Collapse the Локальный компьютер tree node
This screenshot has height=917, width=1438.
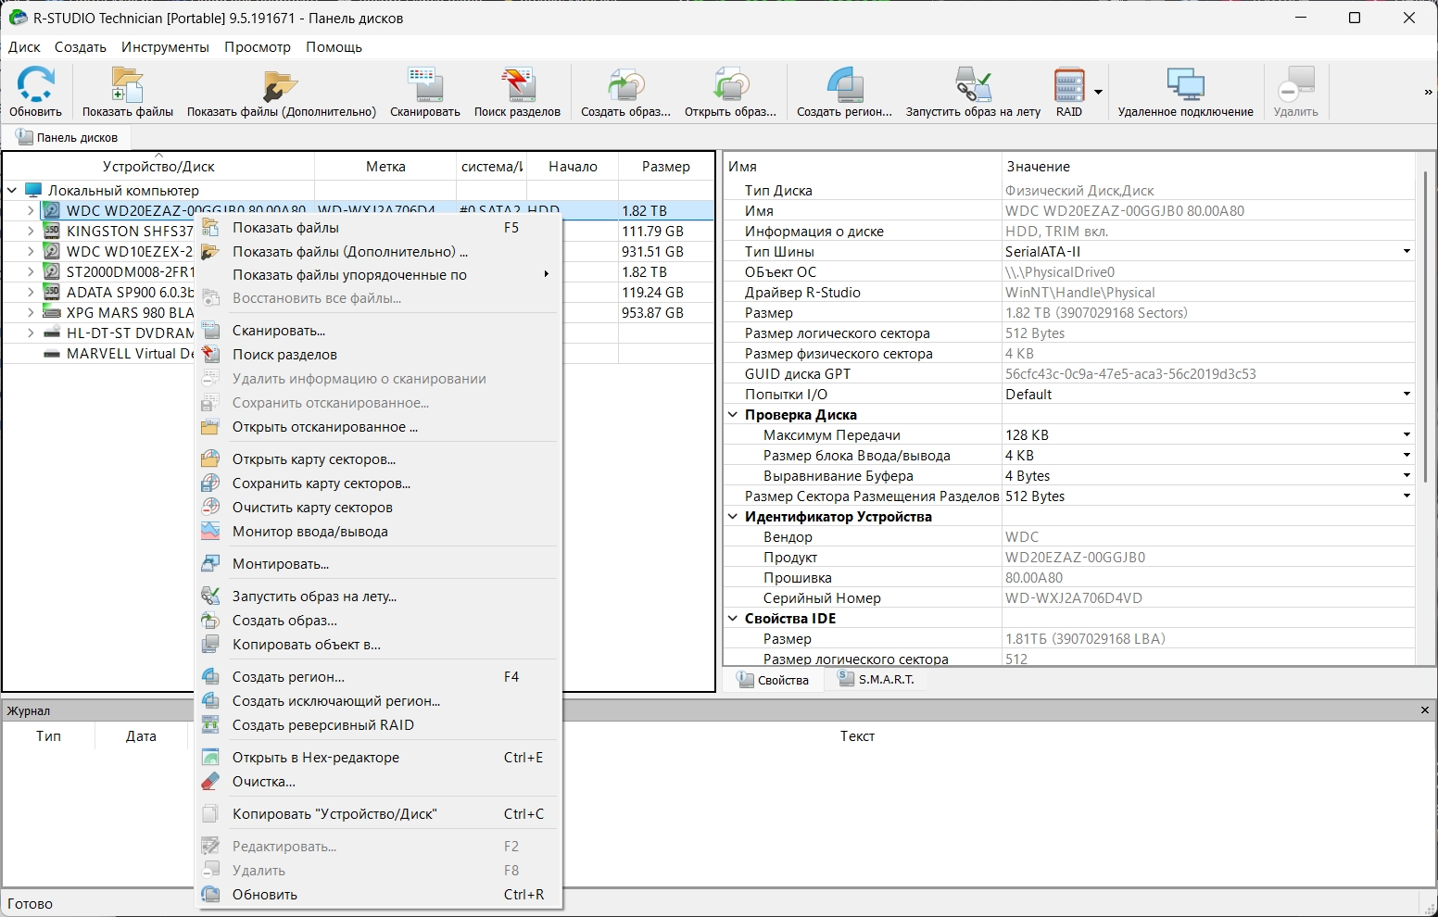pyautogui.click(x=13, y=191)
